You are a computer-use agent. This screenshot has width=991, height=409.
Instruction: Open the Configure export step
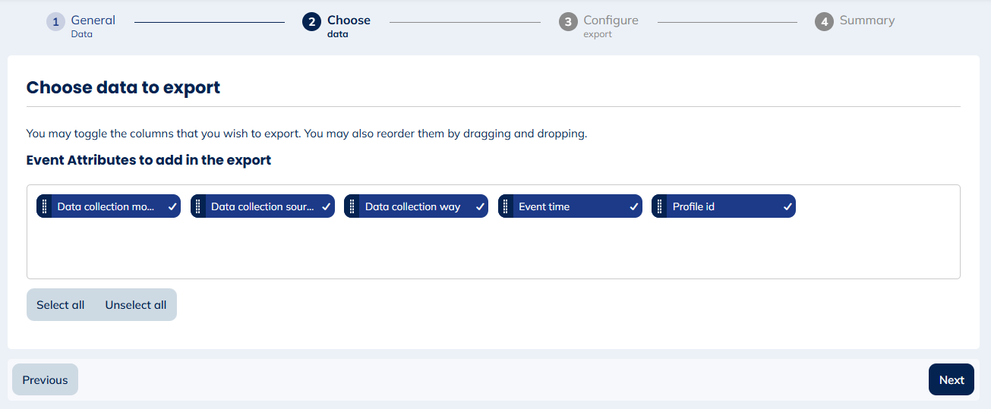click(611, 20)
